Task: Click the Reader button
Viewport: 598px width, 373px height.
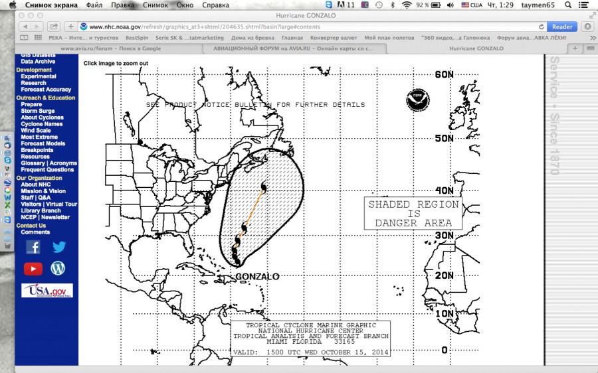Action: click(x=561, y=27)
